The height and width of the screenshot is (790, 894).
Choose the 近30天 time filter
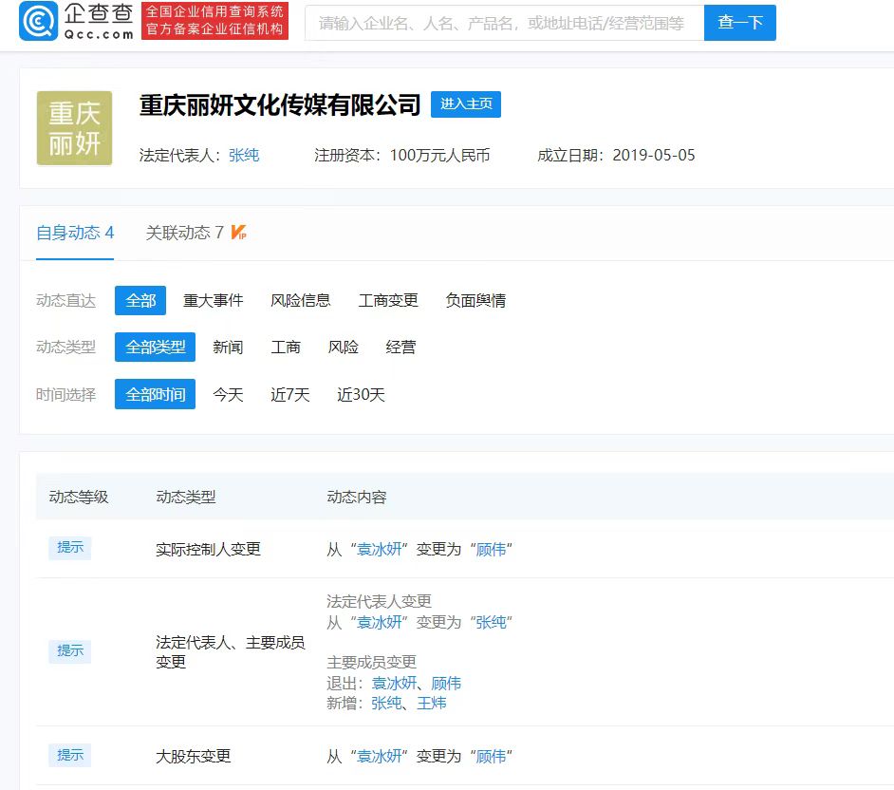coord(361,395)
